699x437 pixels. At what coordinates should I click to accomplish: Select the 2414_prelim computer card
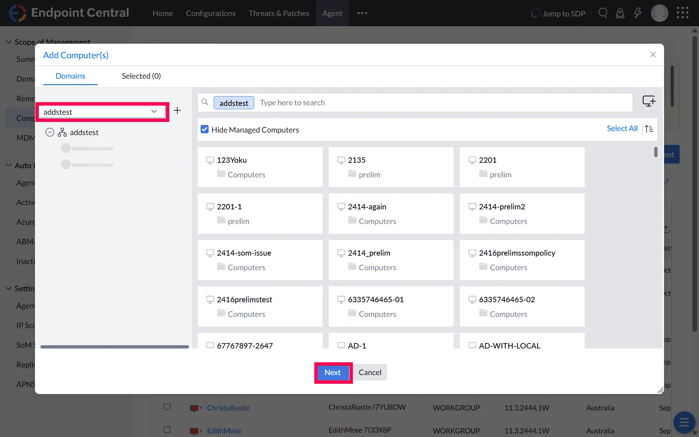coord(391,260)
